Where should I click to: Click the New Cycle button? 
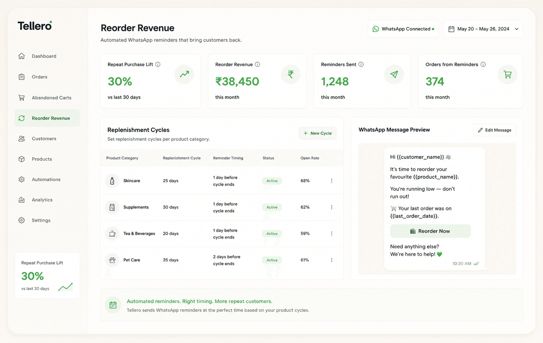coord(317,133)
